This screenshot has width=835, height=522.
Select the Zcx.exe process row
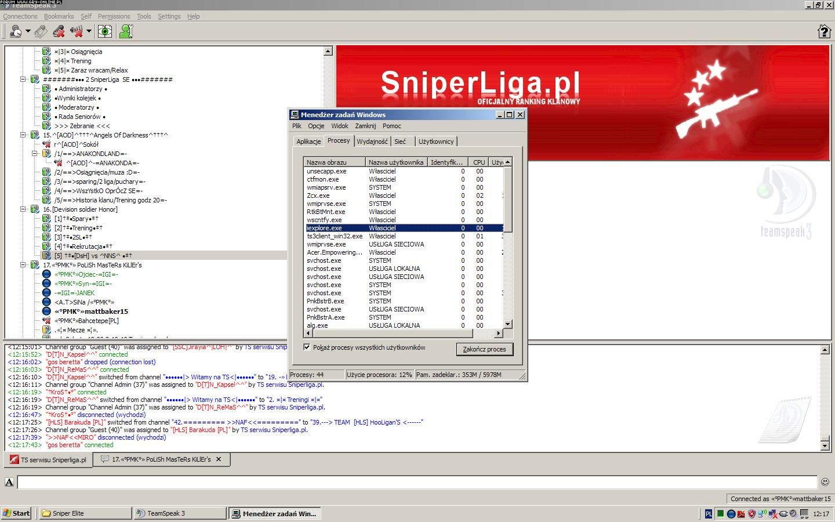pyautogui.click(x=404, y=195)
